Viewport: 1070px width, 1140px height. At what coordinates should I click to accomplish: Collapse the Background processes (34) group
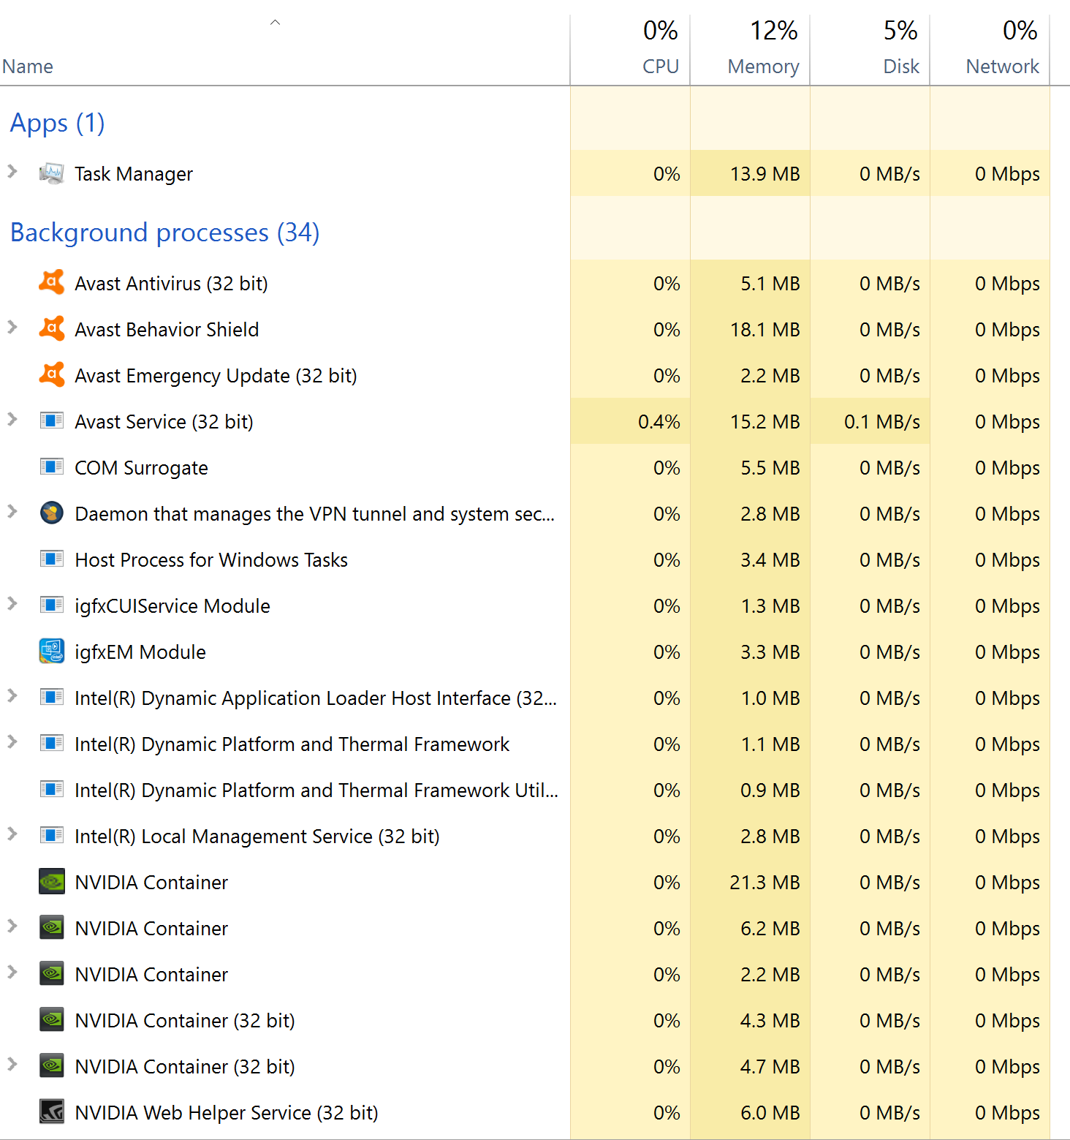164,233
